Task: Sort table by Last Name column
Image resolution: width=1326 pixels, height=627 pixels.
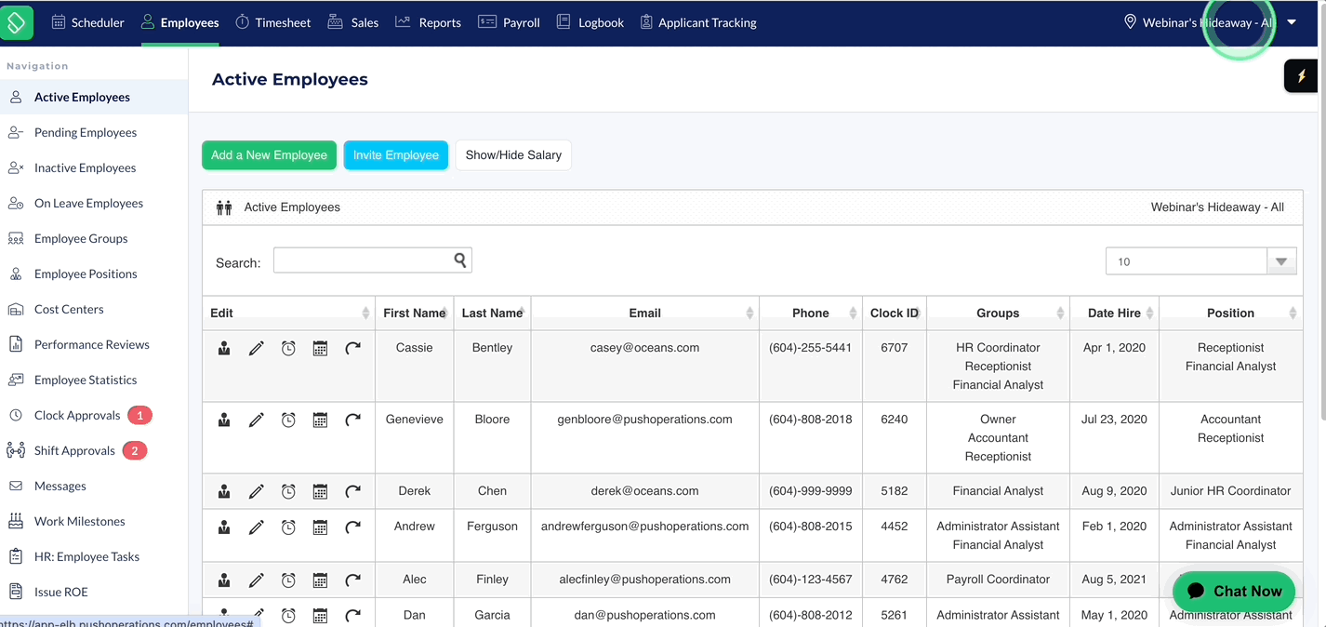Action: 492,313
